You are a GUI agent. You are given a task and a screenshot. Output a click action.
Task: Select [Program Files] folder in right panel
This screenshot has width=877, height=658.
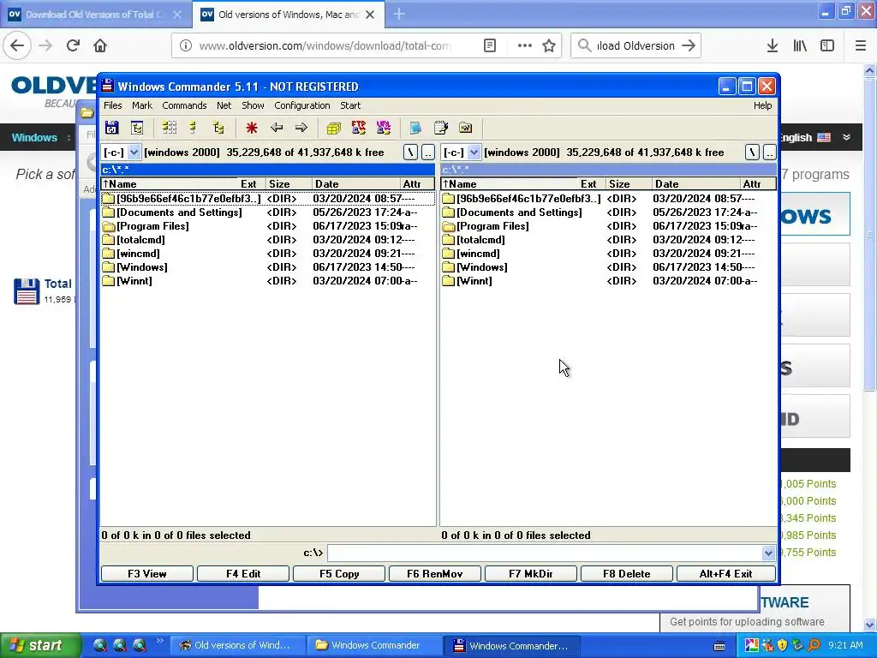(608, 226)
